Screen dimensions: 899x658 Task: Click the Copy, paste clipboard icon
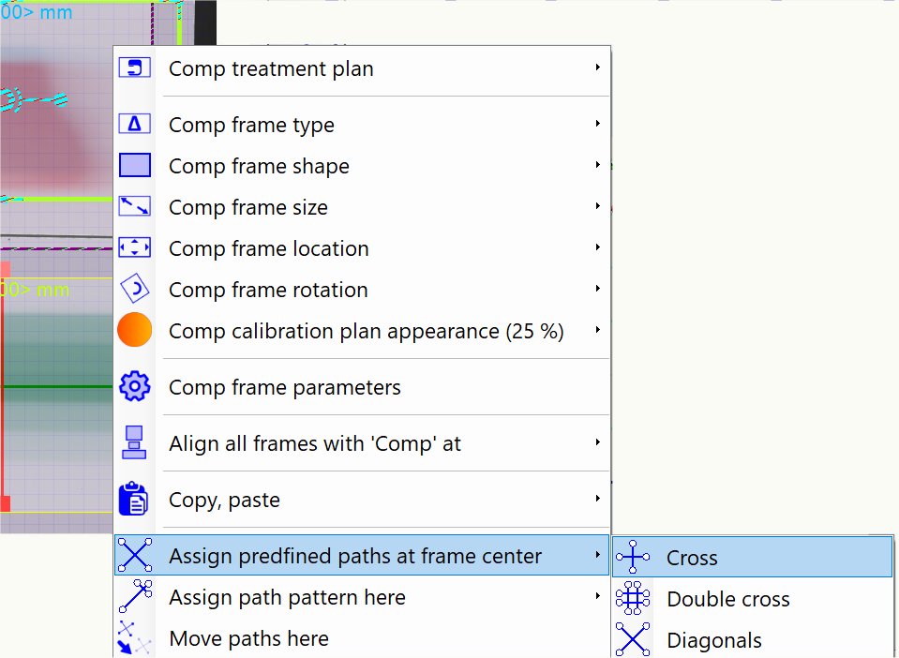click(x=135, y=500)
